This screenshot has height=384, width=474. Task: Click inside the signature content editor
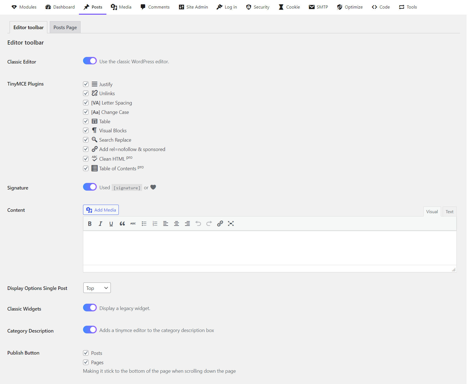pos(269,248)
